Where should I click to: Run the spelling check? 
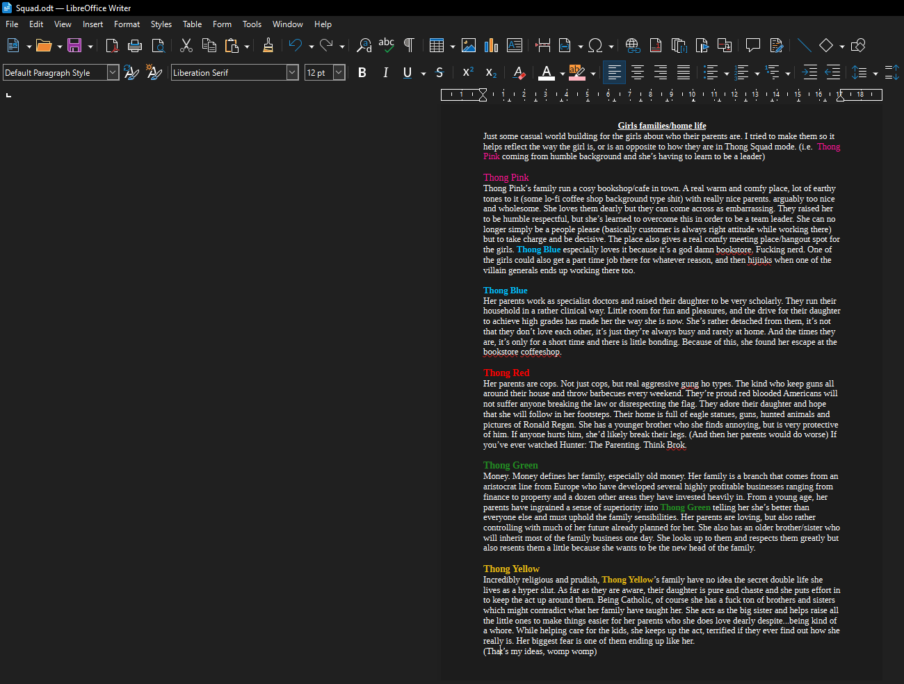(387, 46)
